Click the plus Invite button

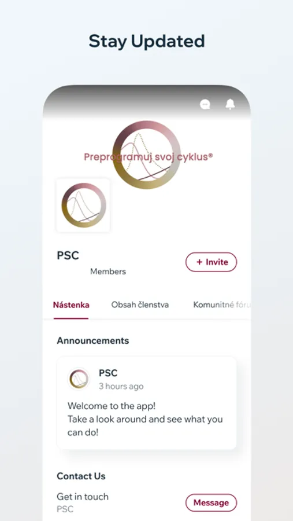click(x=211, y=262)
